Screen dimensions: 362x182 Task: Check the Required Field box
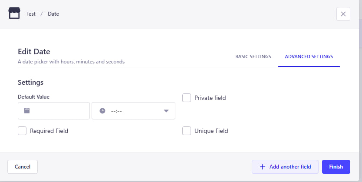coord(22,131)
